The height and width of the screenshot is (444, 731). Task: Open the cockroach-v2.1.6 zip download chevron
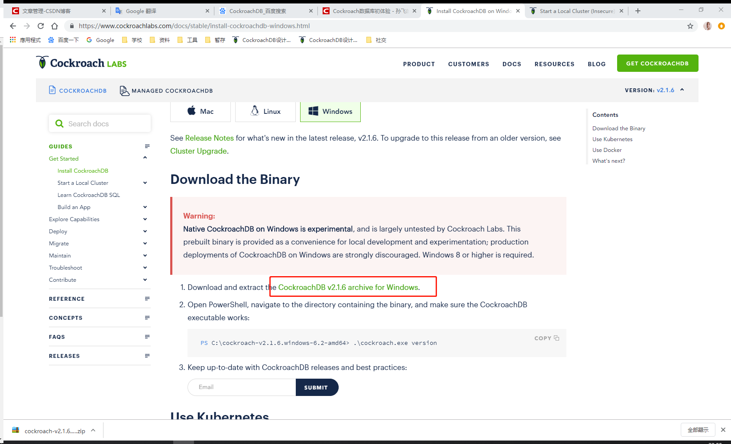[x=93, y=430]
